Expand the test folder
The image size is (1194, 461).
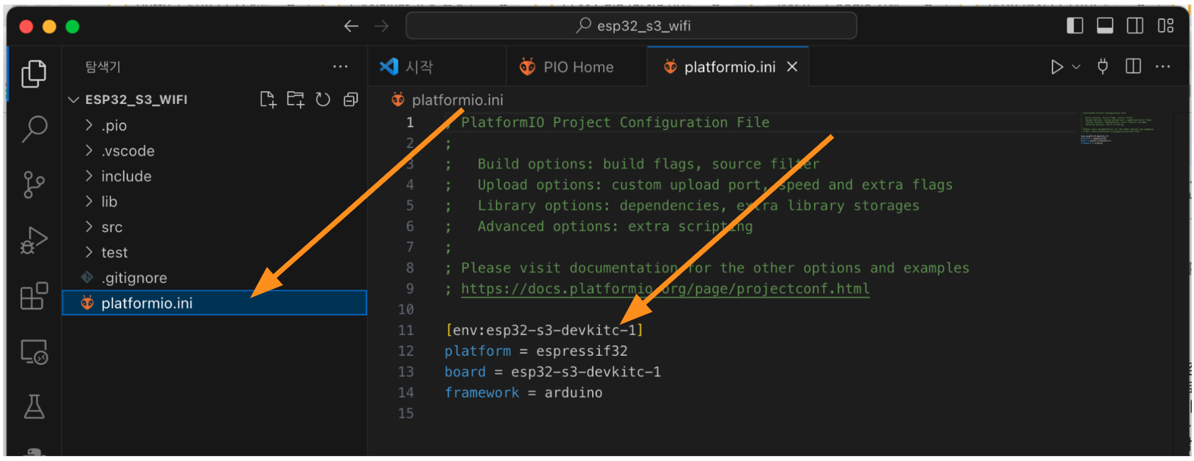[x=213, y=253]
